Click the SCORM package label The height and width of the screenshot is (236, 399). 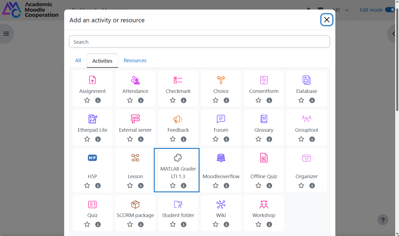[x=135, y=215]
